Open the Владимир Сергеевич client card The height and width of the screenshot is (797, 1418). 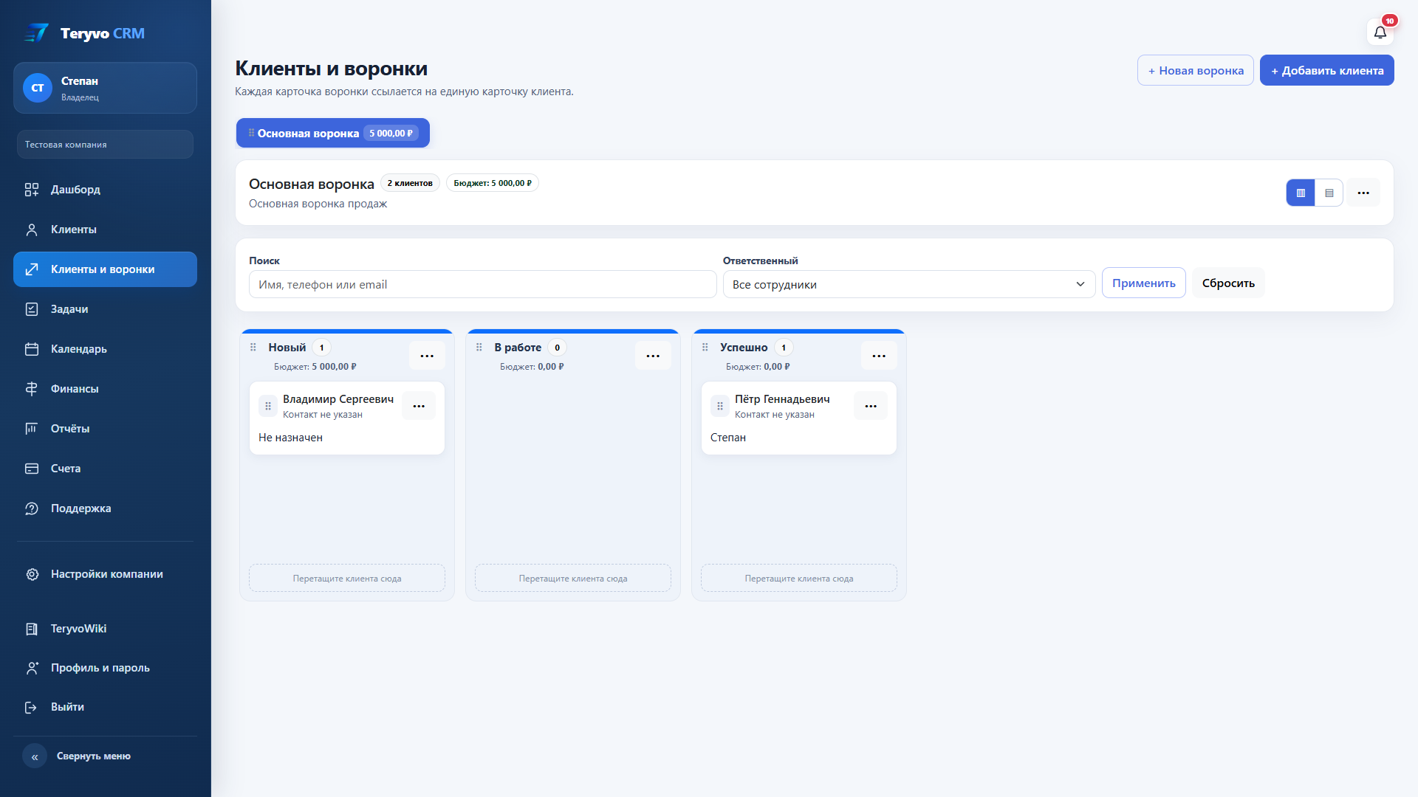point(347,418)
